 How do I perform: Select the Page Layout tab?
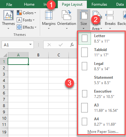[72, 4]
